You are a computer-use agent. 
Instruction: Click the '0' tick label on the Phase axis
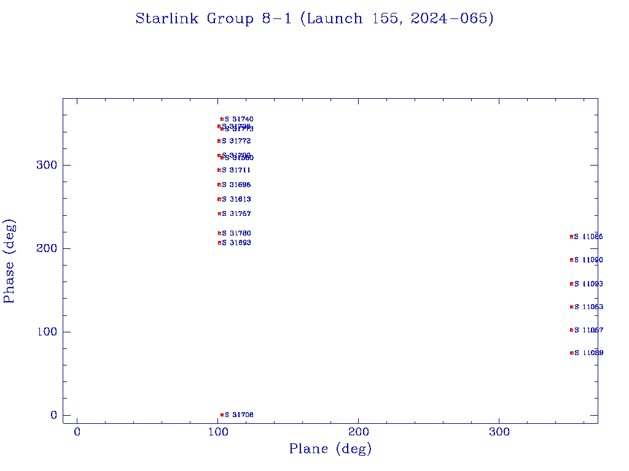pyautogui.click(x=54, y=415)
